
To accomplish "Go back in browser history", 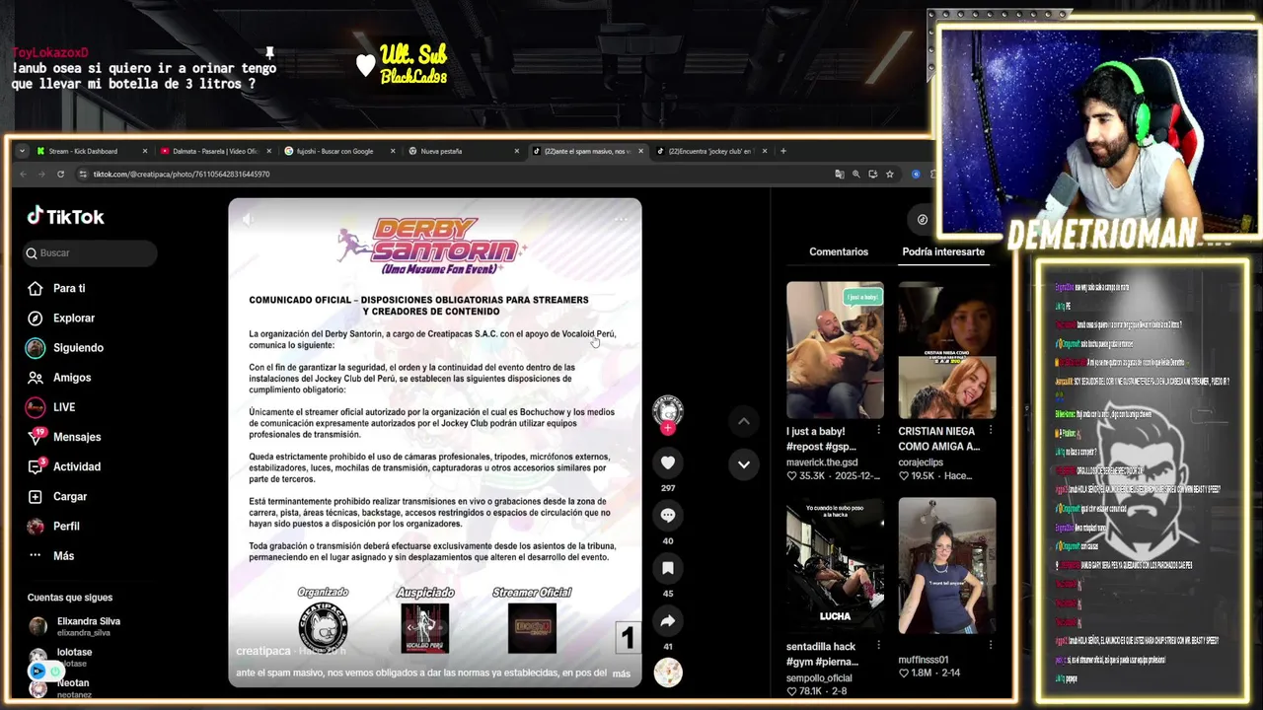I will point(24,174).
